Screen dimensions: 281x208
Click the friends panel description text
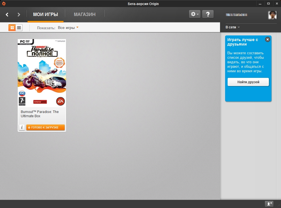tap(246, 62)
